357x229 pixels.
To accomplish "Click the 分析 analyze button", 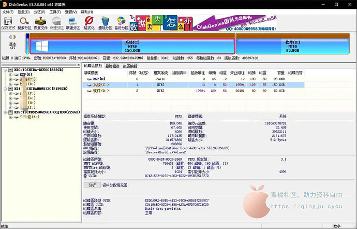I will (x=92, y=185).
